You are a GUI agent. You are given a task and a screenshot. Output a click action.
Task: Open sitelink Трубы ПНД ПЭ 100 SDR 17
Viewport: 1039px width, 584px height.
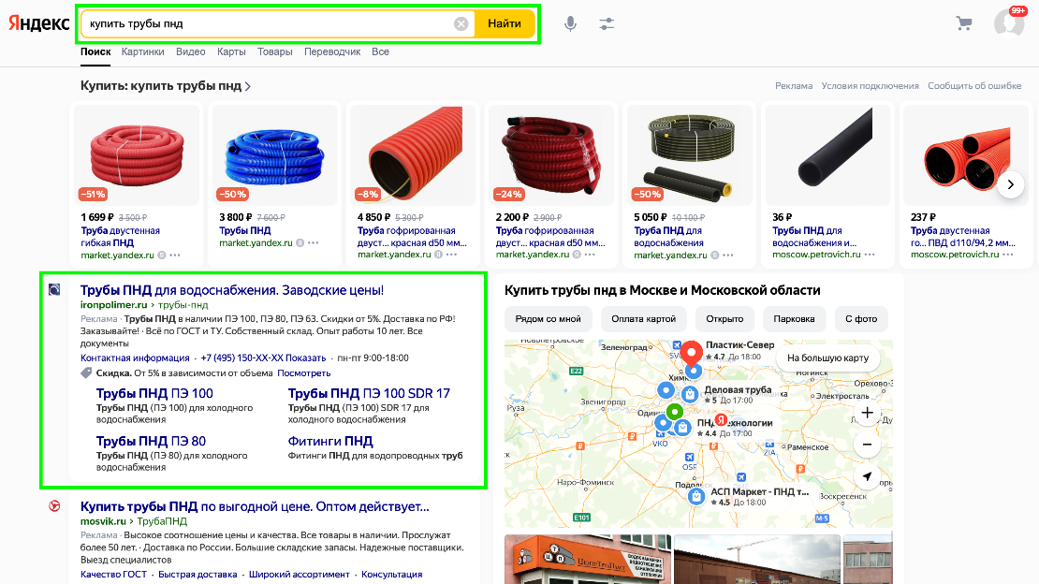[369, 394]
